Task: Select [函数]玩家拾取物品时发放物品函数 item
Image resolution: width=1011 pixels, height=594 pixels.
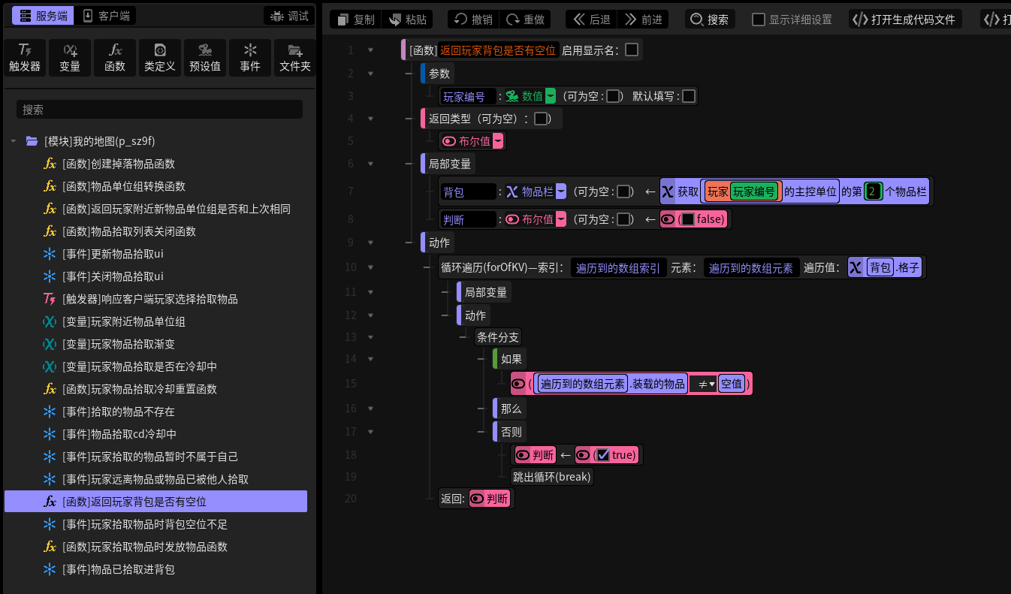Action: point(145,547)
